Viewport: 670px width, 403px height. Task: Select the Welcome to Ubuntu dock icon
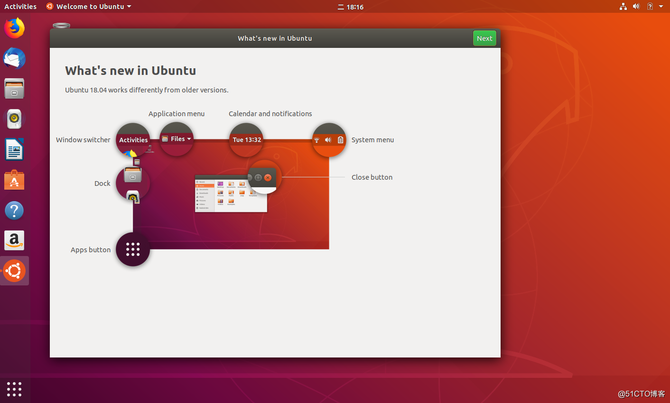pos(14,271)
